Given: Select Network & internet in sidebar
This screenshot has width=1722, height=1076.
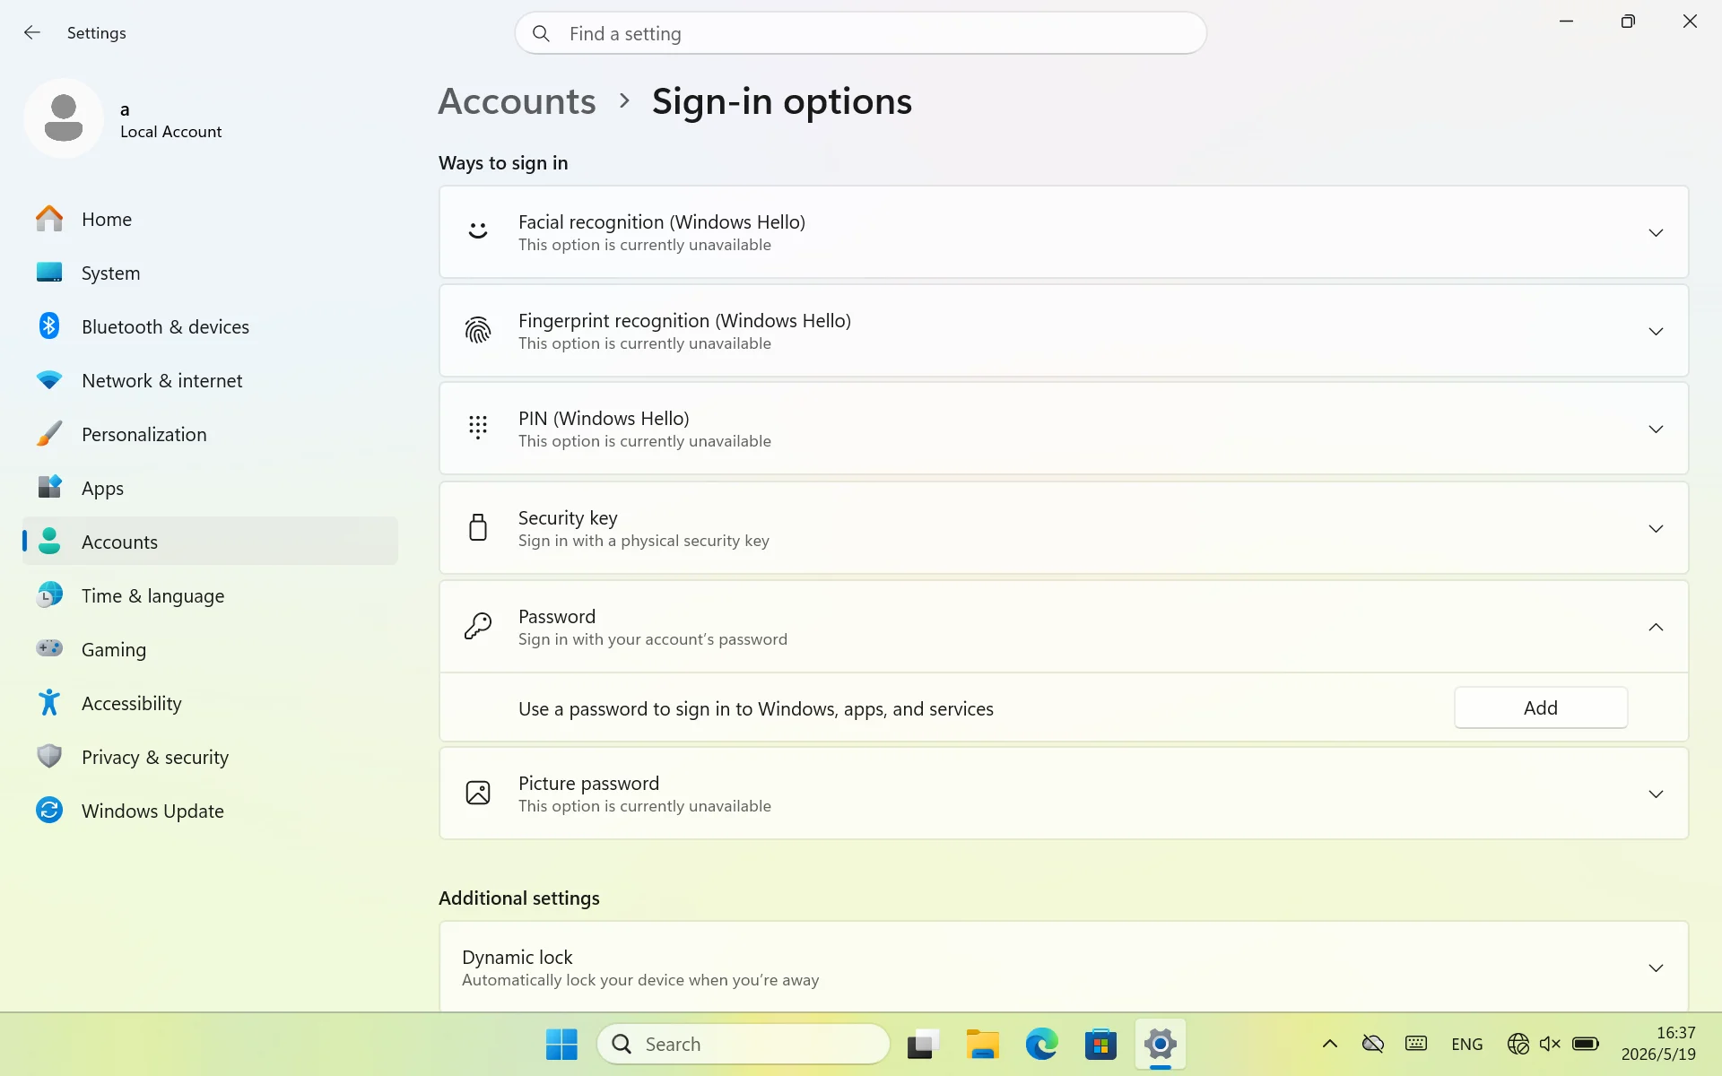Looking at the screenshot, I should (x=210, y=380).
